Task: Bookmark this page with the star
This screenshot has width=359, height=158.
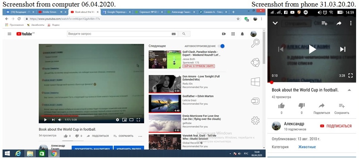Action: (238, 19)
